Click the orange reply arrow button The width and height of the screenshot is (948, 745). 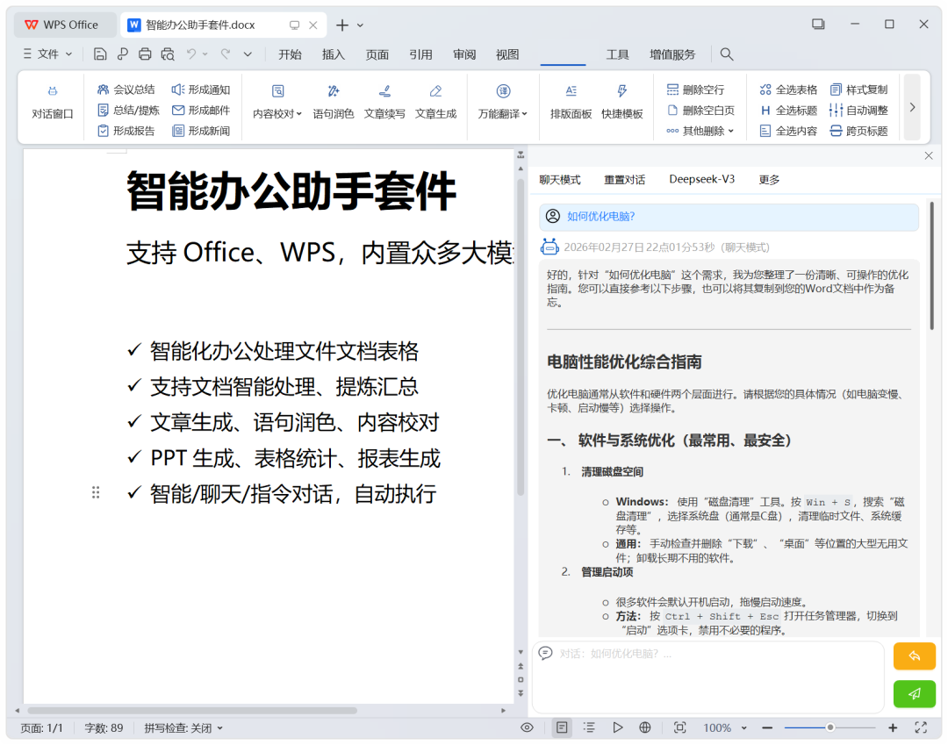914,656
